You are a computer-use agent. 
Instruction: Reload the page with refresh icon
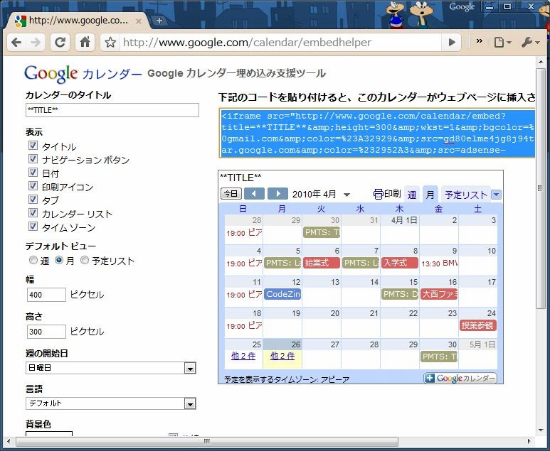[60, 43]
